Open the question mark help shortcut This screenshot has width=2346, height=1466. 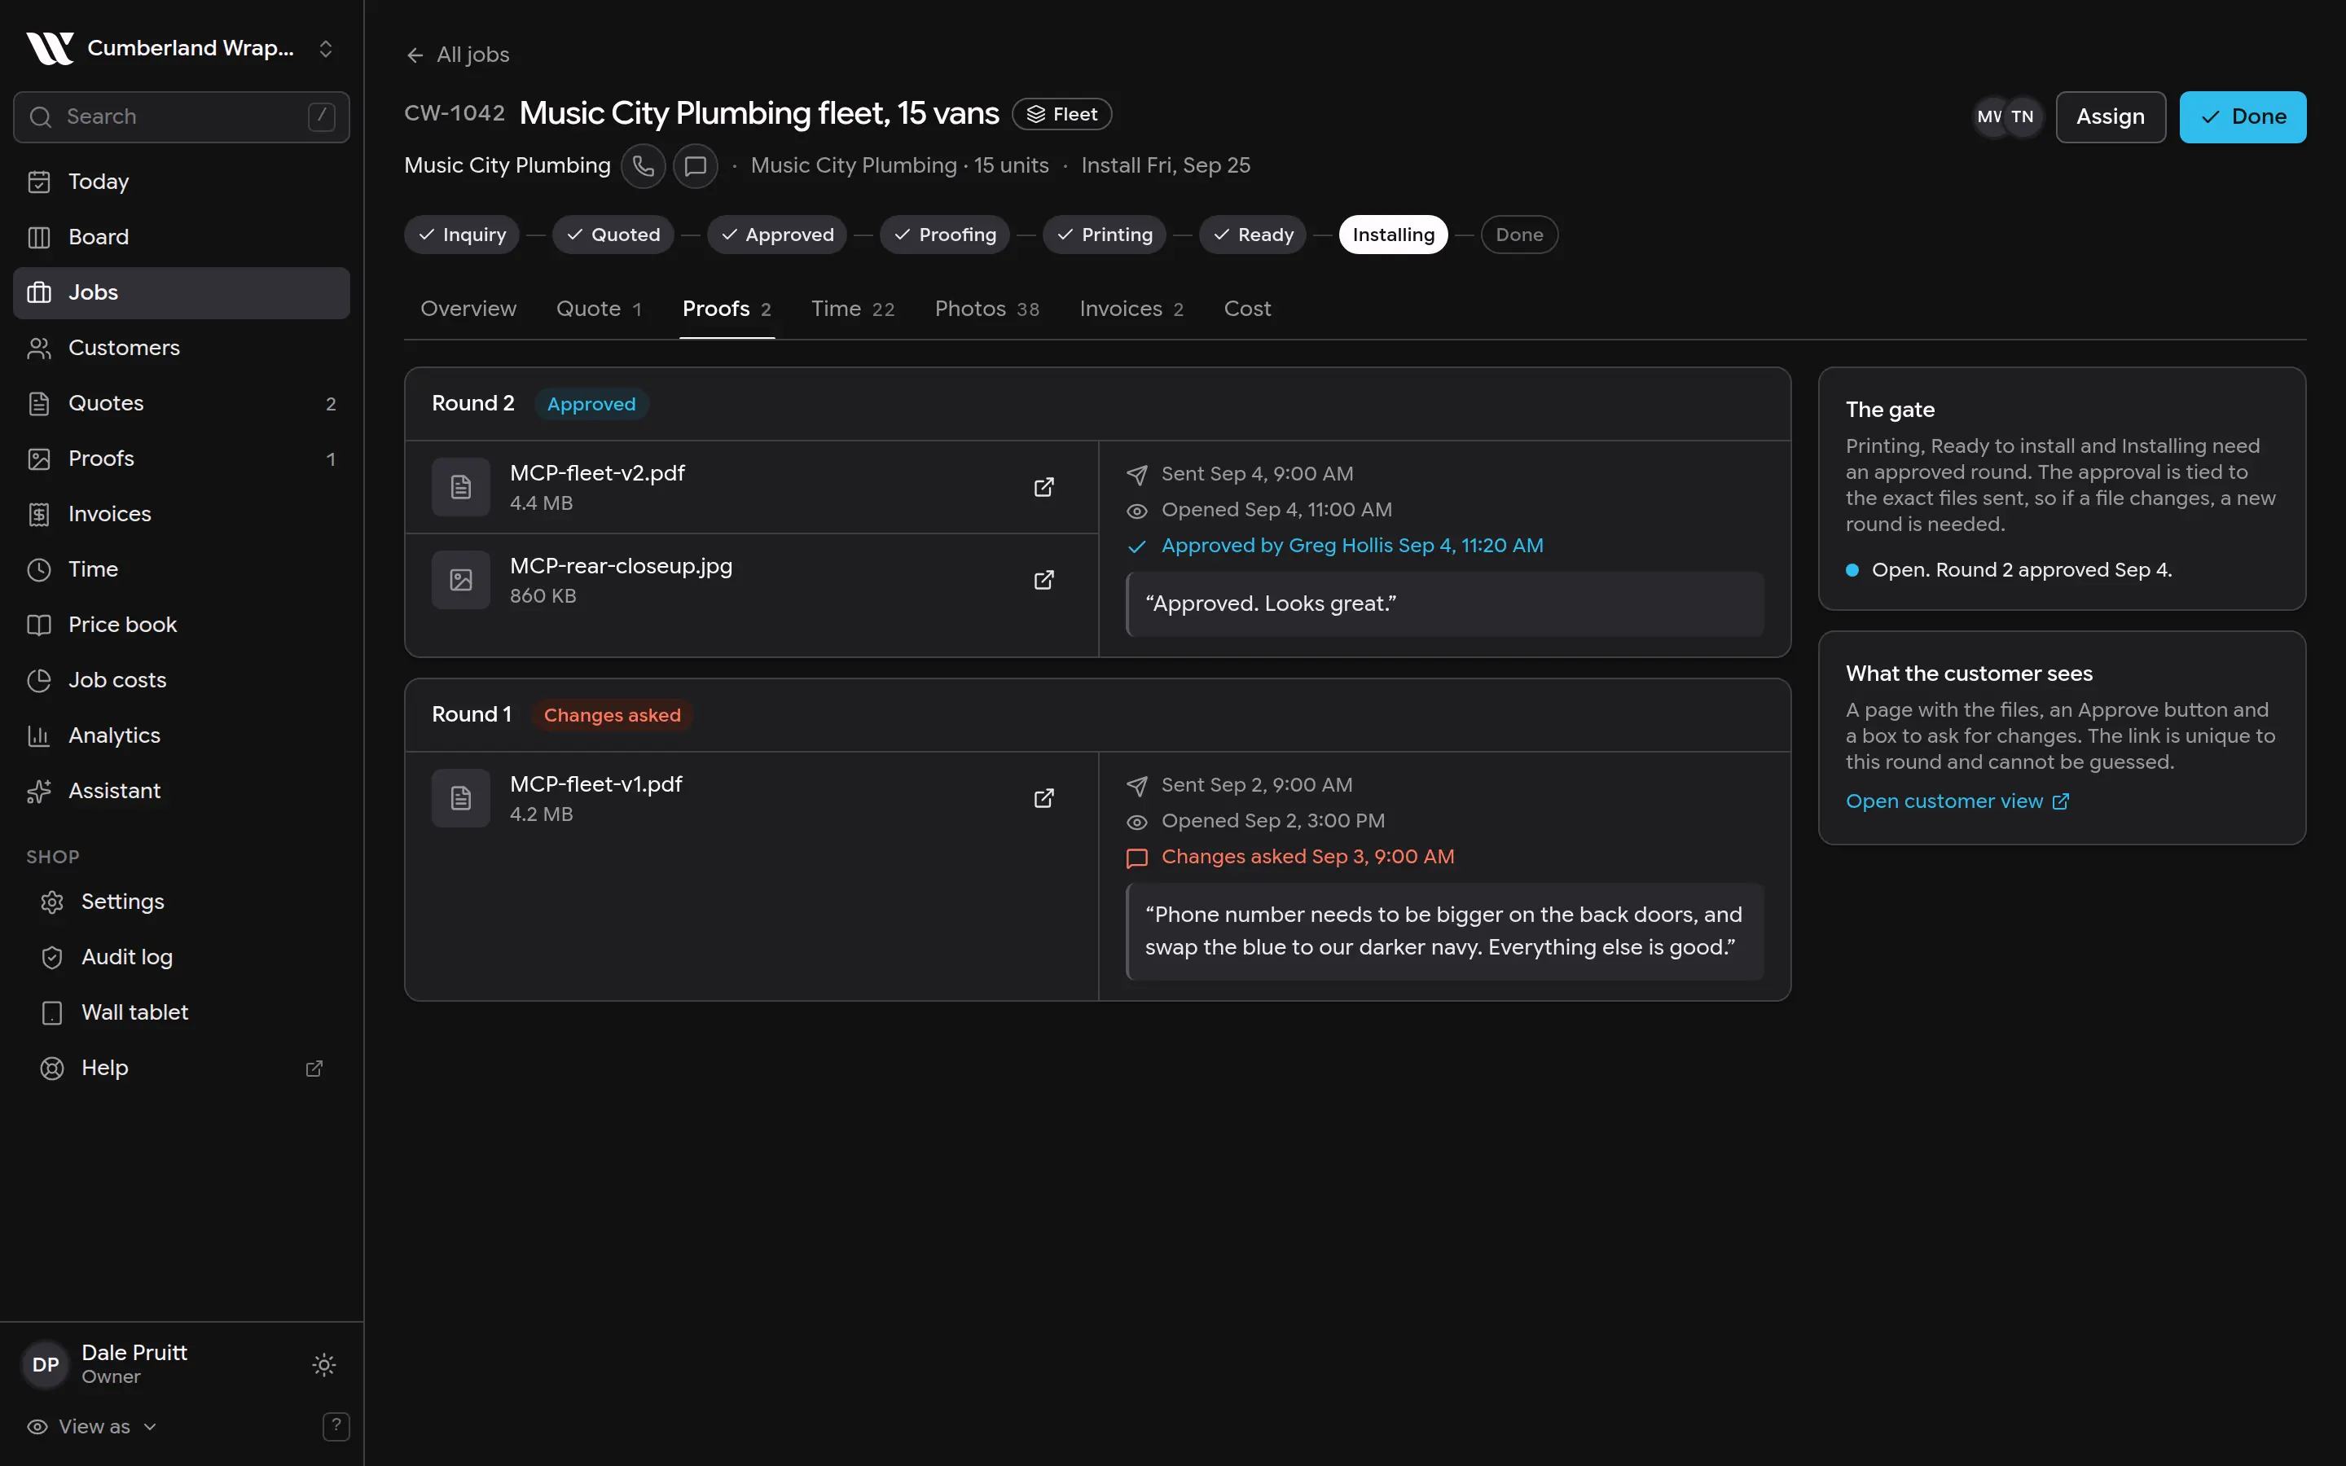point(336,1426)
